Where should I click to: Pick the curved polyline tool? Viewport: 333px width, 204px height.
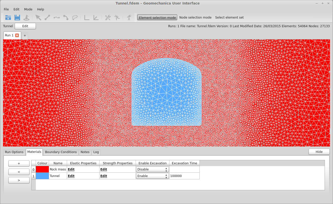tap(65, 17)
